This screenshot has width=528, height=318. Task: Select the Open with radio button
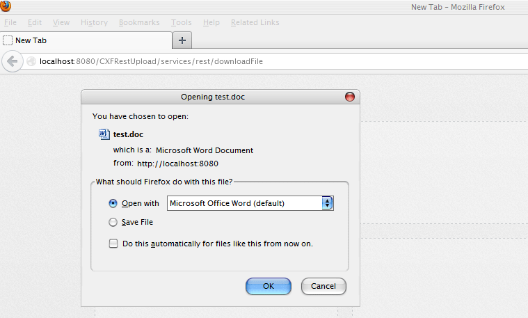click(x=113, y=204)
